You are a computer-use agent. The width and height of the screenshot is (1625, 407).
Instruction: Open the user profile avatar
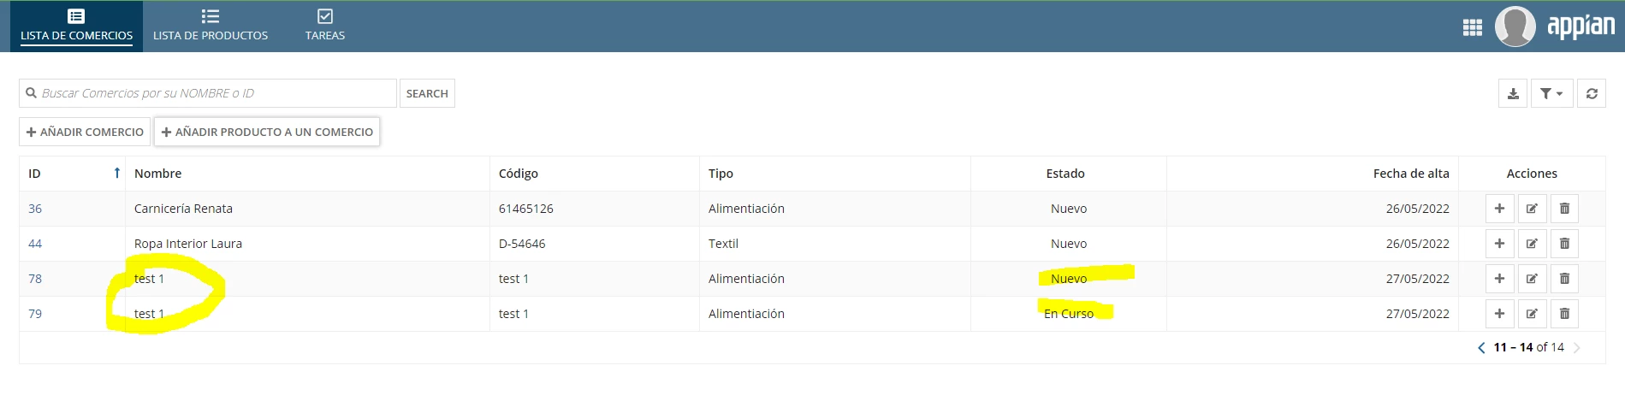(1515, 27)
